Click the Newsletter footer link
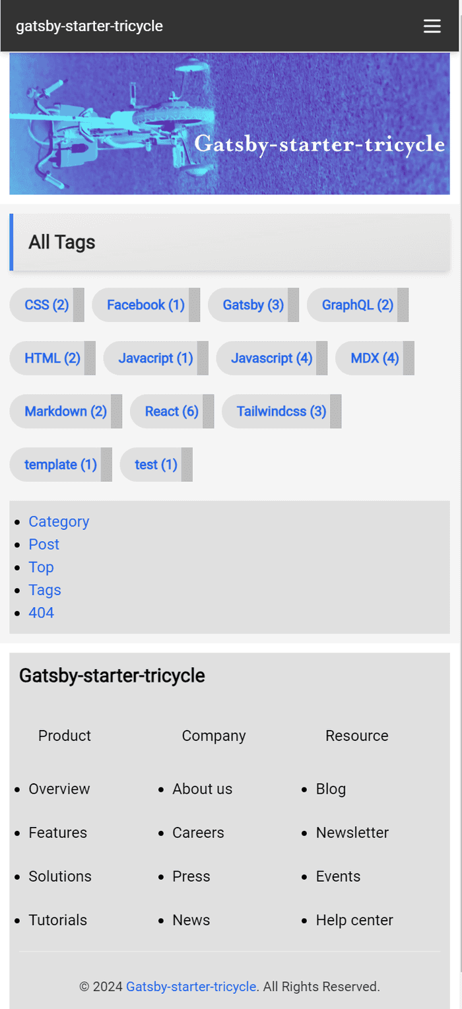This screenshot has height=1009, width=462. pos(352,833)
